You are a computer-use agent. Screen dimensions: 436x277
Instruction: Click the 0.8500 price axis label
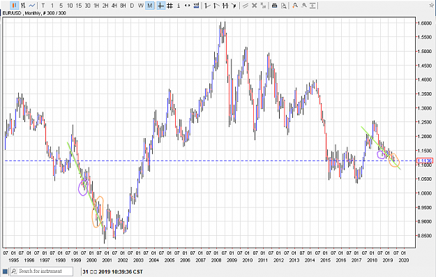[425, 236]
